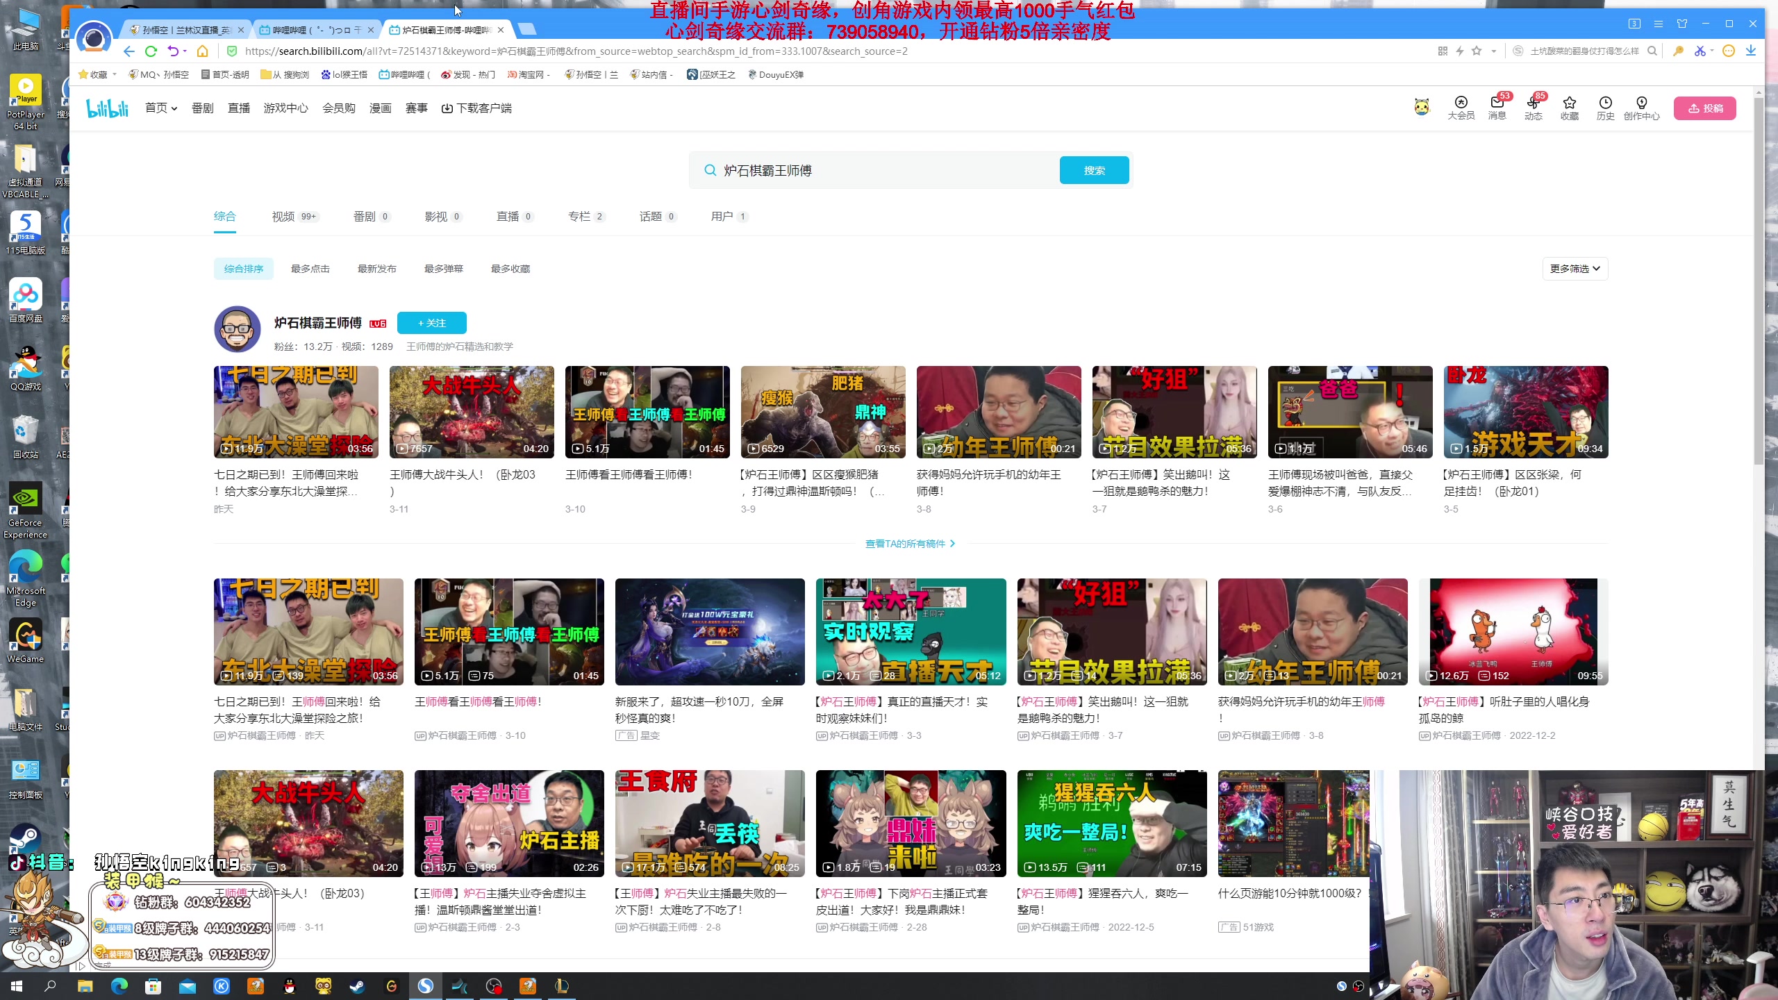Image resolution: width=1778 pixels, height=1000 pixels.
Task: Click the browser home icon
Action: tap(202, 51)
